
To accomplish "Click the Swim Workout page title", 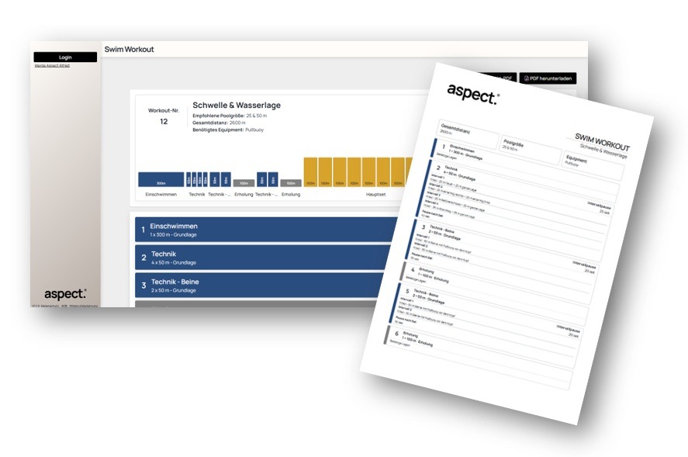I will click(130, 50).
